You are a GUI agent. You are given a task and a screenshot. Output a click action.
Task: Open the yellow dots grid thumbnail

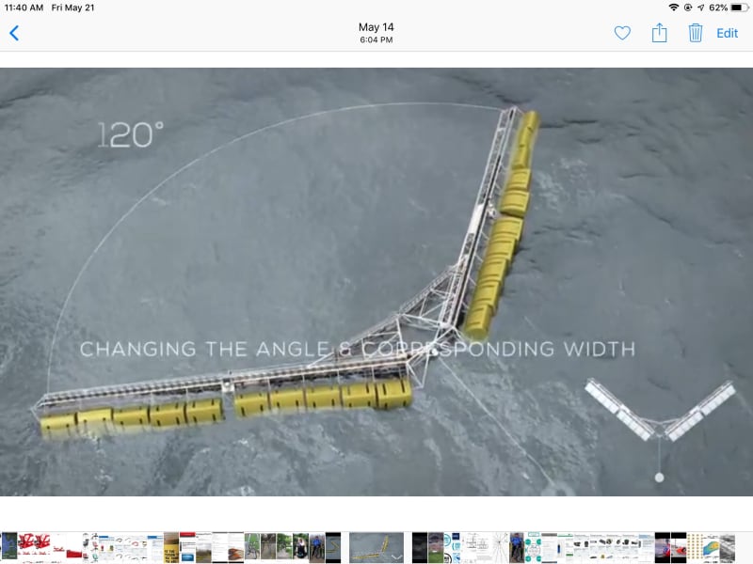click(x=694, y=548)
